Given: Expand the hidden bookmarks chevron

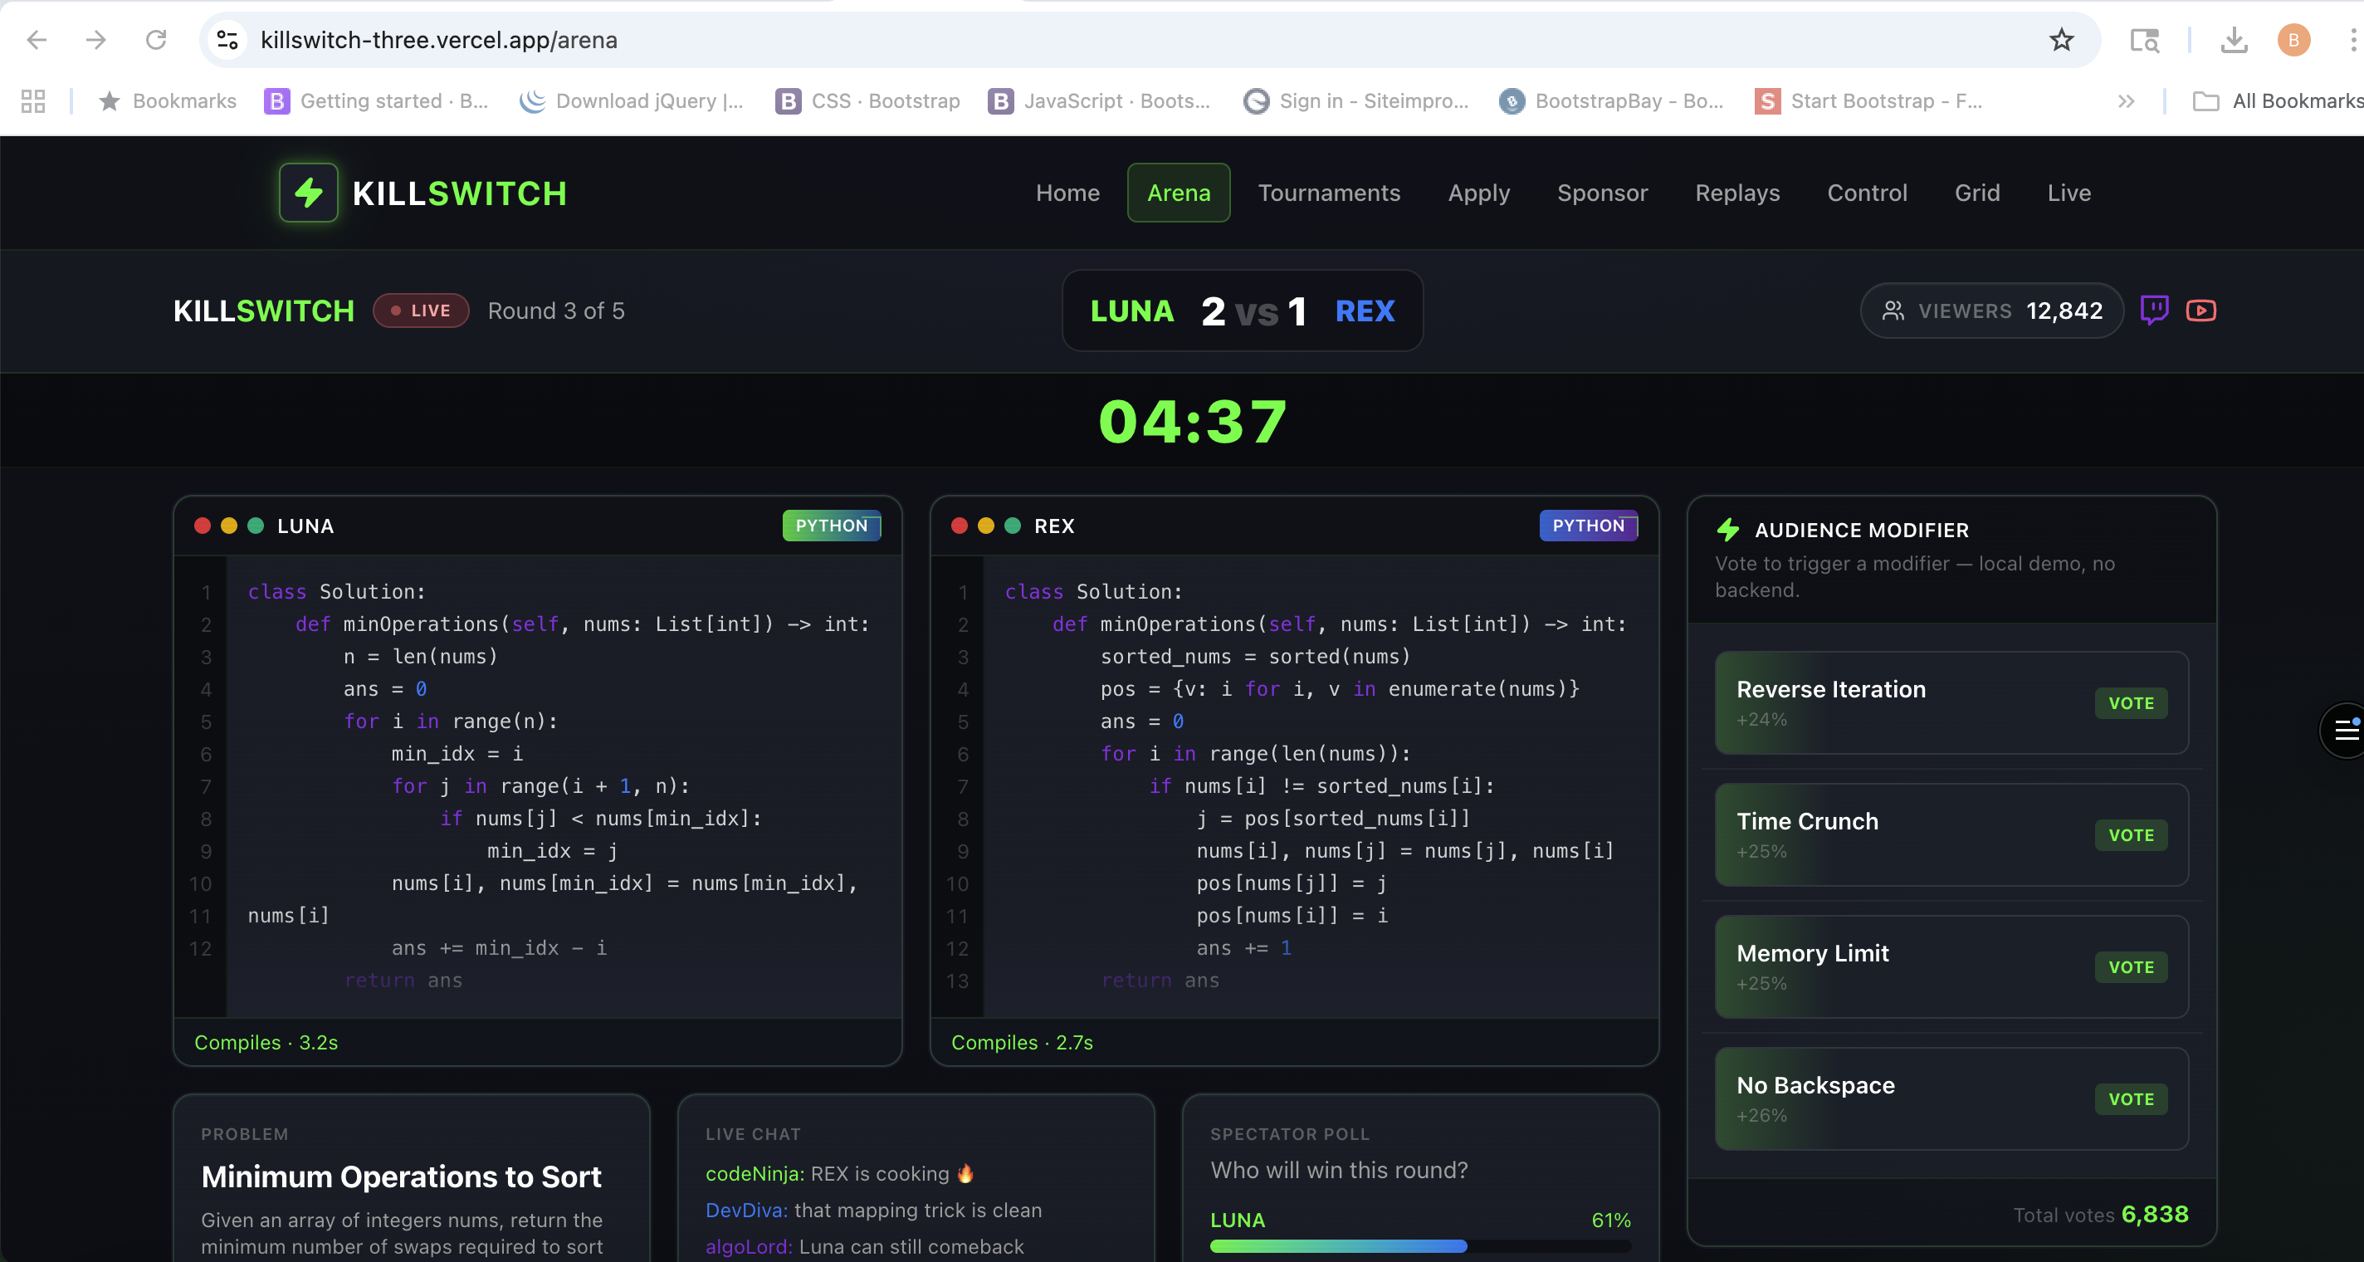Looking at the screenshot, I should [x=2127, y=101].
